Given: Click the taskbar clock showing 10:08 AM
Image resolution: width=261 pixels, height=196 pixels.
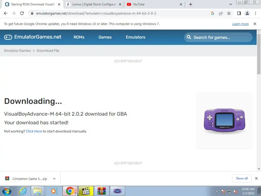Looking at the screenshot, I should point(248,191).
